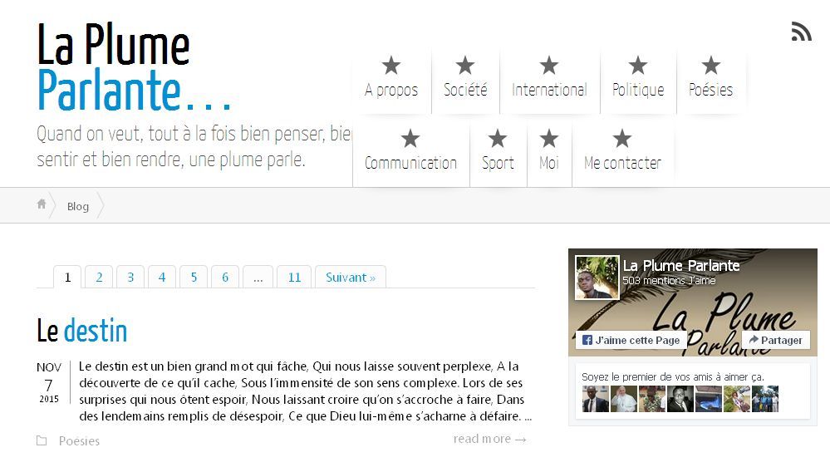The image size is (830, 467).
Task: Click the Poésies folder icon below post
Action: (x=42, y=441)
